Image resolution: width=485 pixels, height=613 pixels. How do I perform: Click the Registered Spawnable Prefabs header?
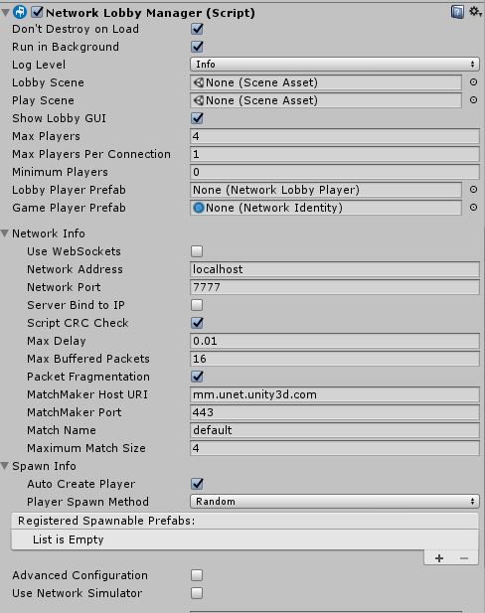point(244,521)
